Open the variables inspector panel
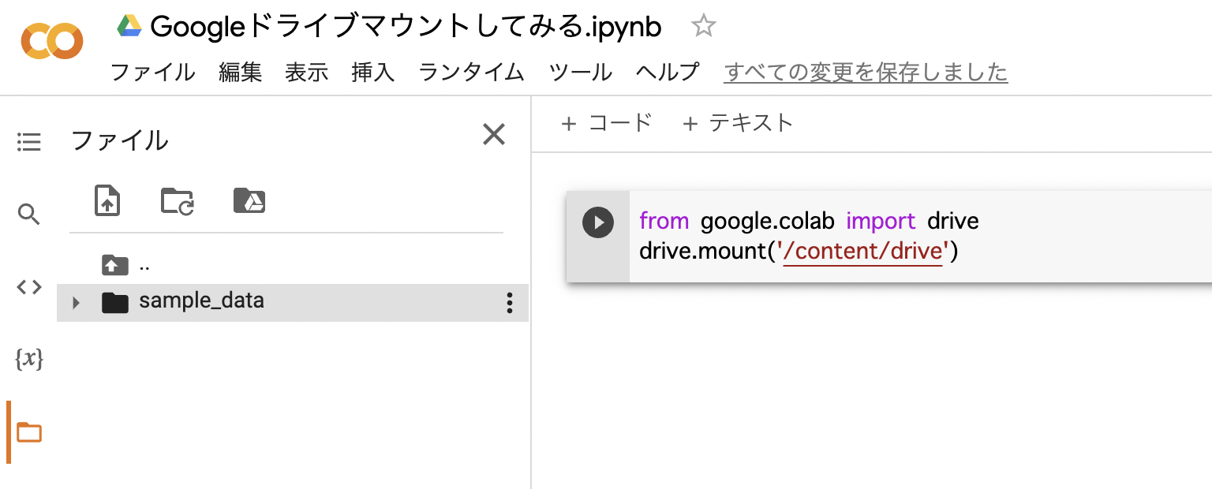The height and width of the screenshot is (489, 1212). 29,359
